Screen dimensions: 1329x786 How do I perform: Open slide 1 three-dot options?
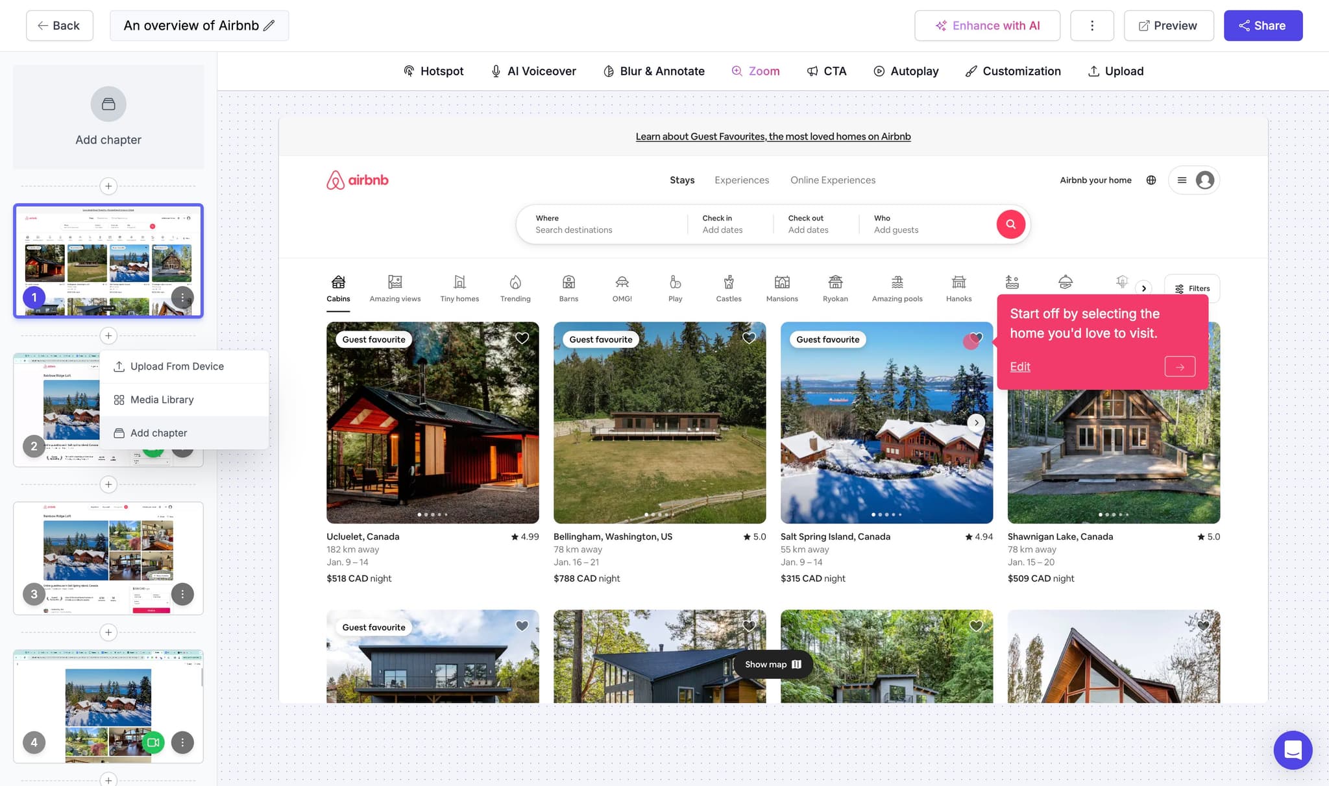[182, 298]
